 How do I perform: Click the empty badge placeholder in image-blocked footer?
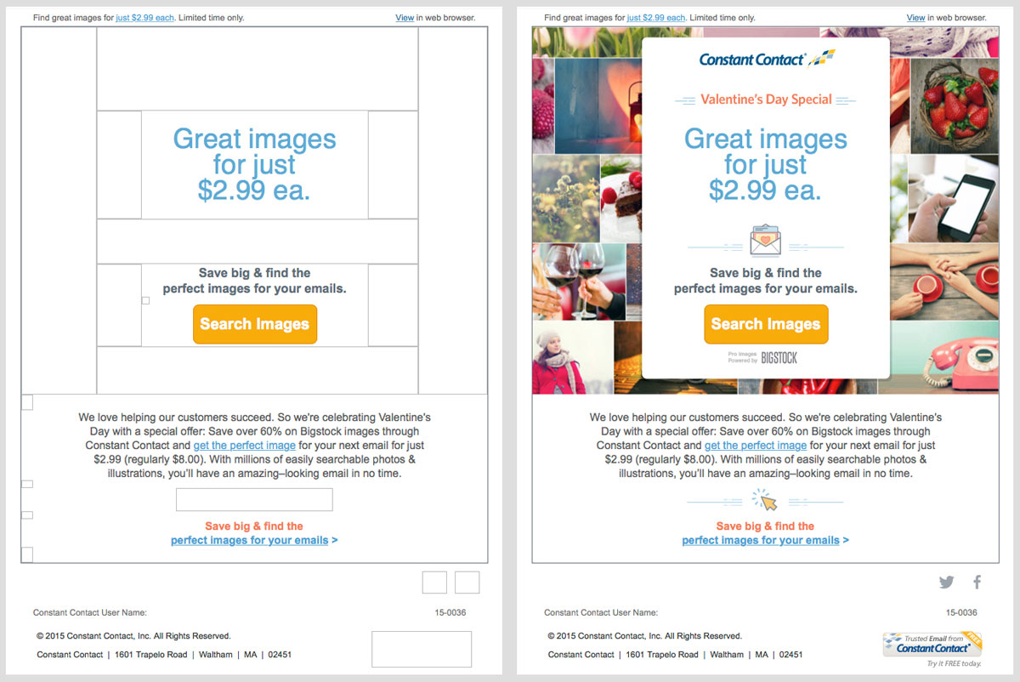point(422,649)
